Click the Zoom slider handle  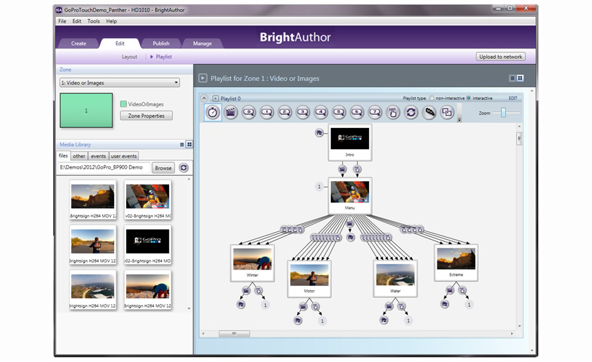[x=503, y=112]
